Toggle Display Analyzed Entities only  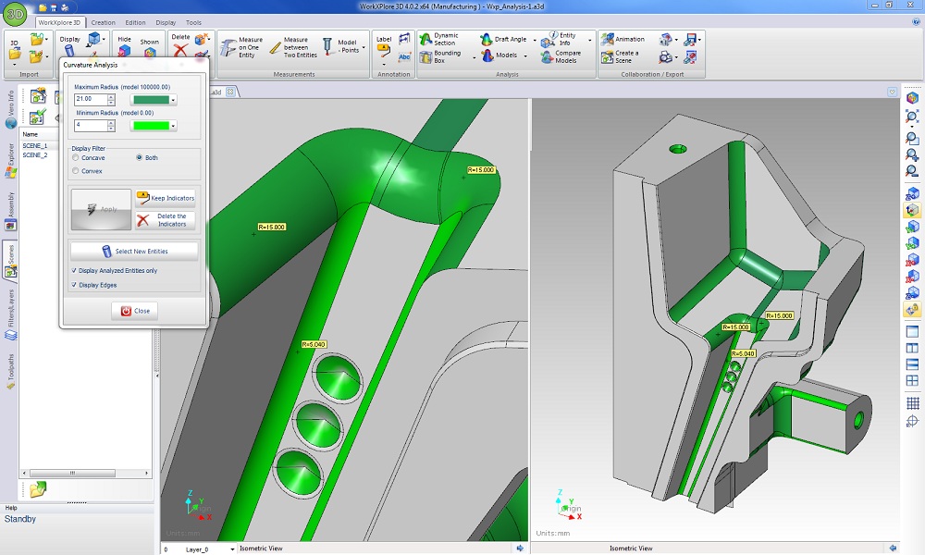pos(75,271)
